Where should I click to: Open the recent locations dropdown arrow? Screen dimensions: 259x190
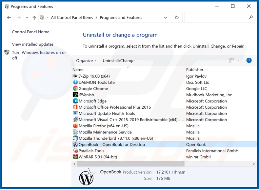[x=27, y=17]
